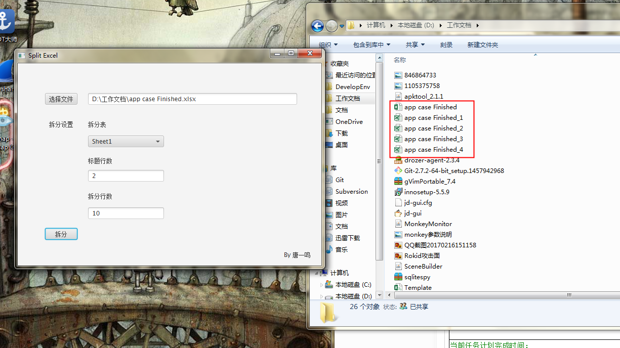
Task: Click the 选择文件 button in Split Excel
Action: (x=61, y=99)
